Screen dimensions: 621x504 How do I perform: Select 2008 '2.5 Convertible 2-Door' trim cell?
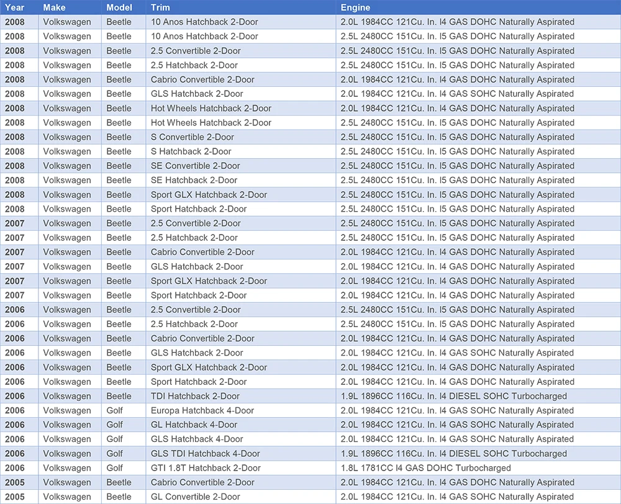[x=241, y=51]
